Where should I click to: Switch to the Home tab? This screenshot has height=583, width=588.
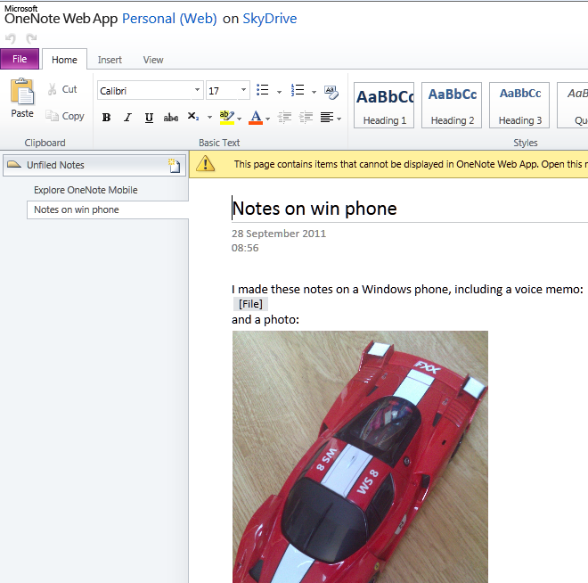(x=64, y=60)
